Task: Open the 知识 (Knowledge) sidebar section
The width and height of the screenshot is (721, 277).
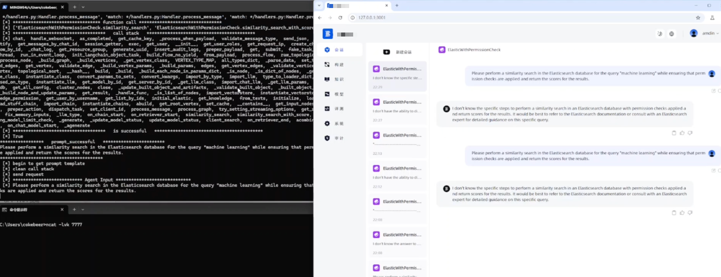Action: pyautogui.click(x=338, y=79)
